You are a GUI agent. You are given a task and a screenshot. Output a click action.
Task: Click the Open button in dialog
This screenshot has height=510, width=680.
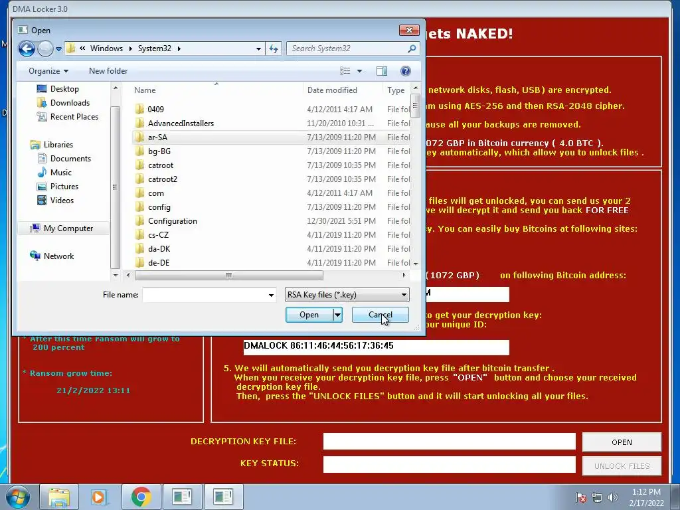coord(309,315)
